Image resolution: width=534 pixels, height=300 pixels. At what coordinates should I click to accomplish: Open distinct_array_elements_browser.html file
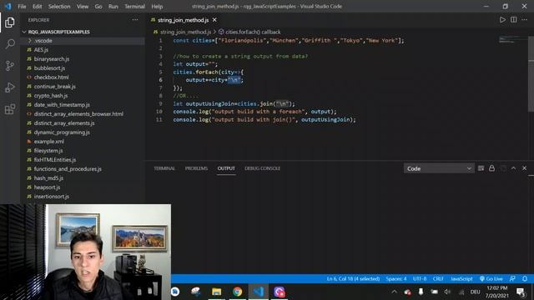pos(78,114)
